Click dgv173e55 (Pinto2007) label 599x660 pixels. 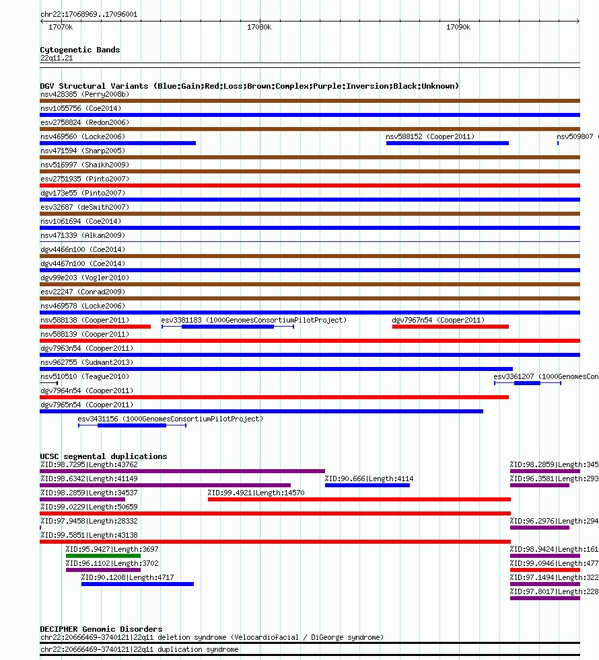point(83,193)
